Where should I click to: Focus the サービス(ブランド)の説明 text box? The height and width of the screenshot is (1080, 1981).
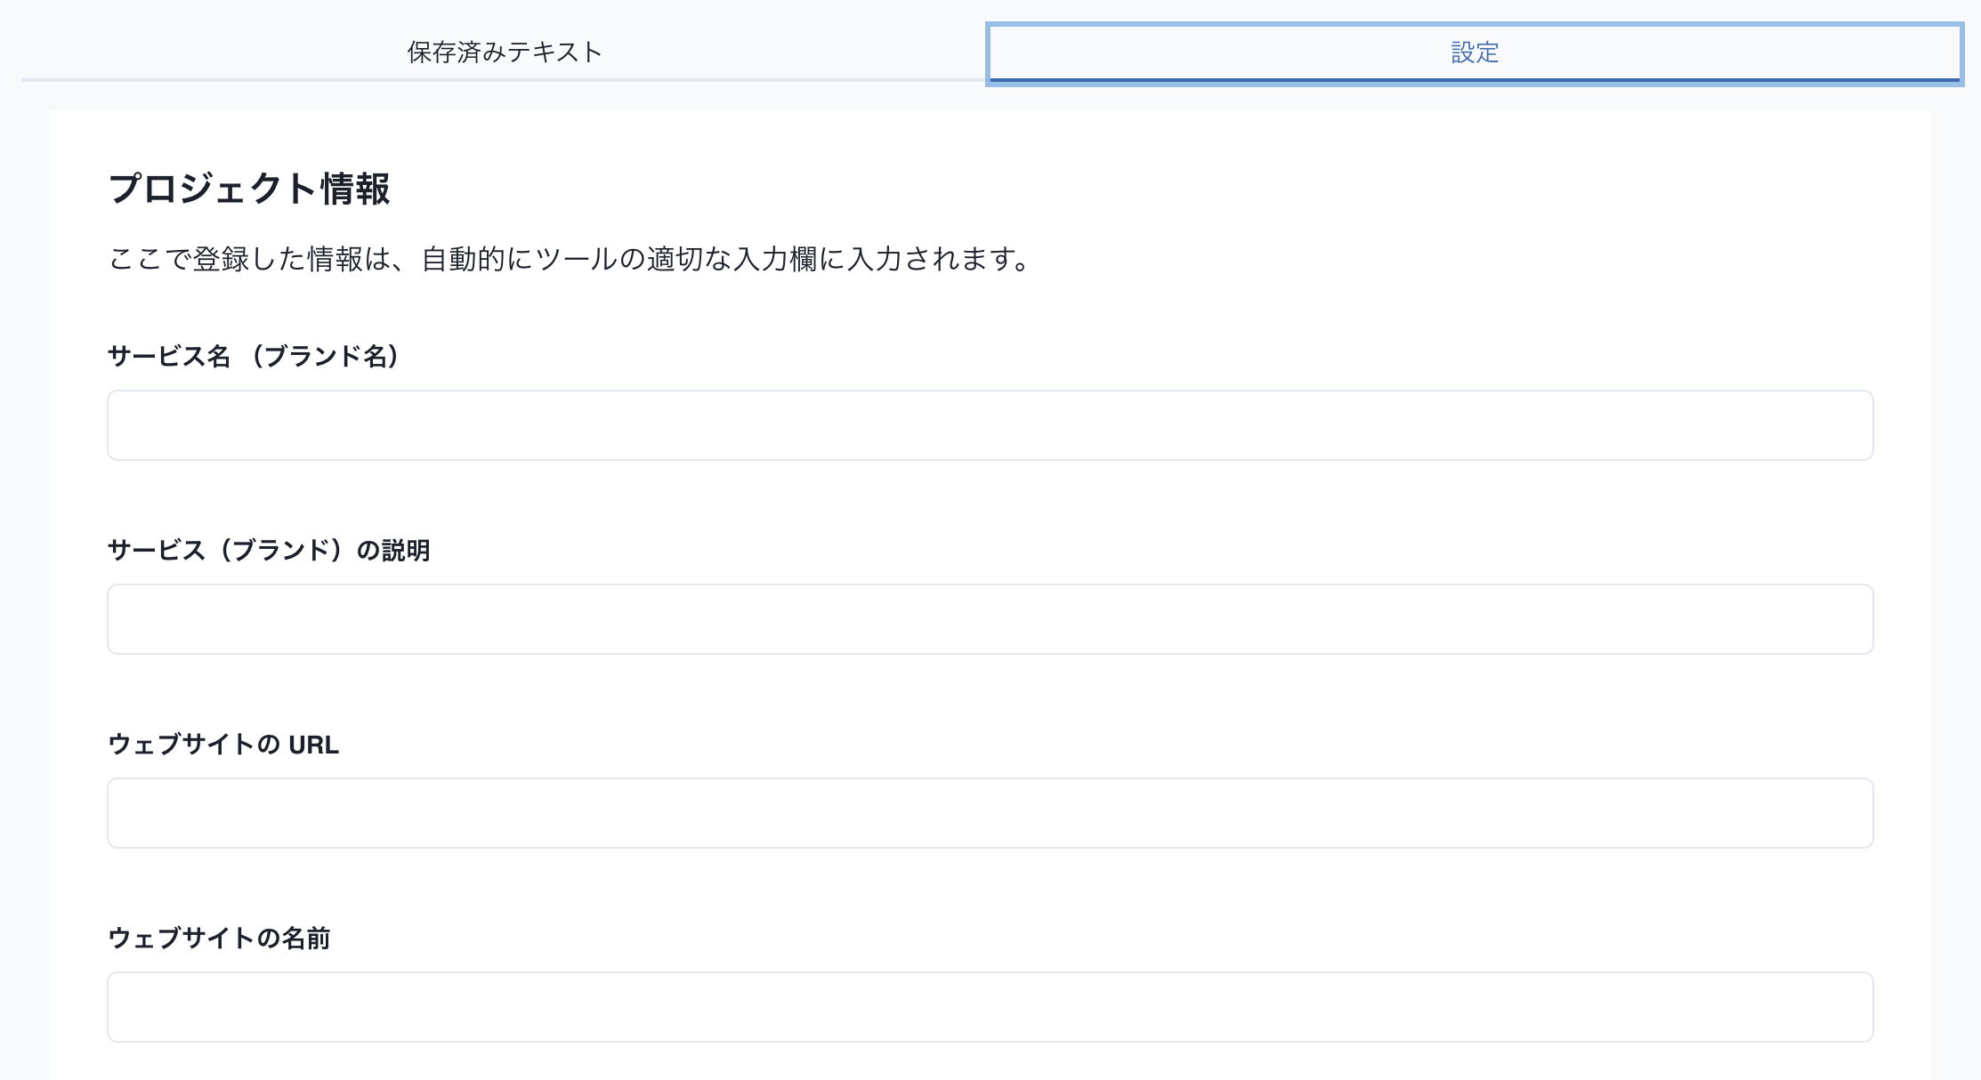[x=990, y=619]
